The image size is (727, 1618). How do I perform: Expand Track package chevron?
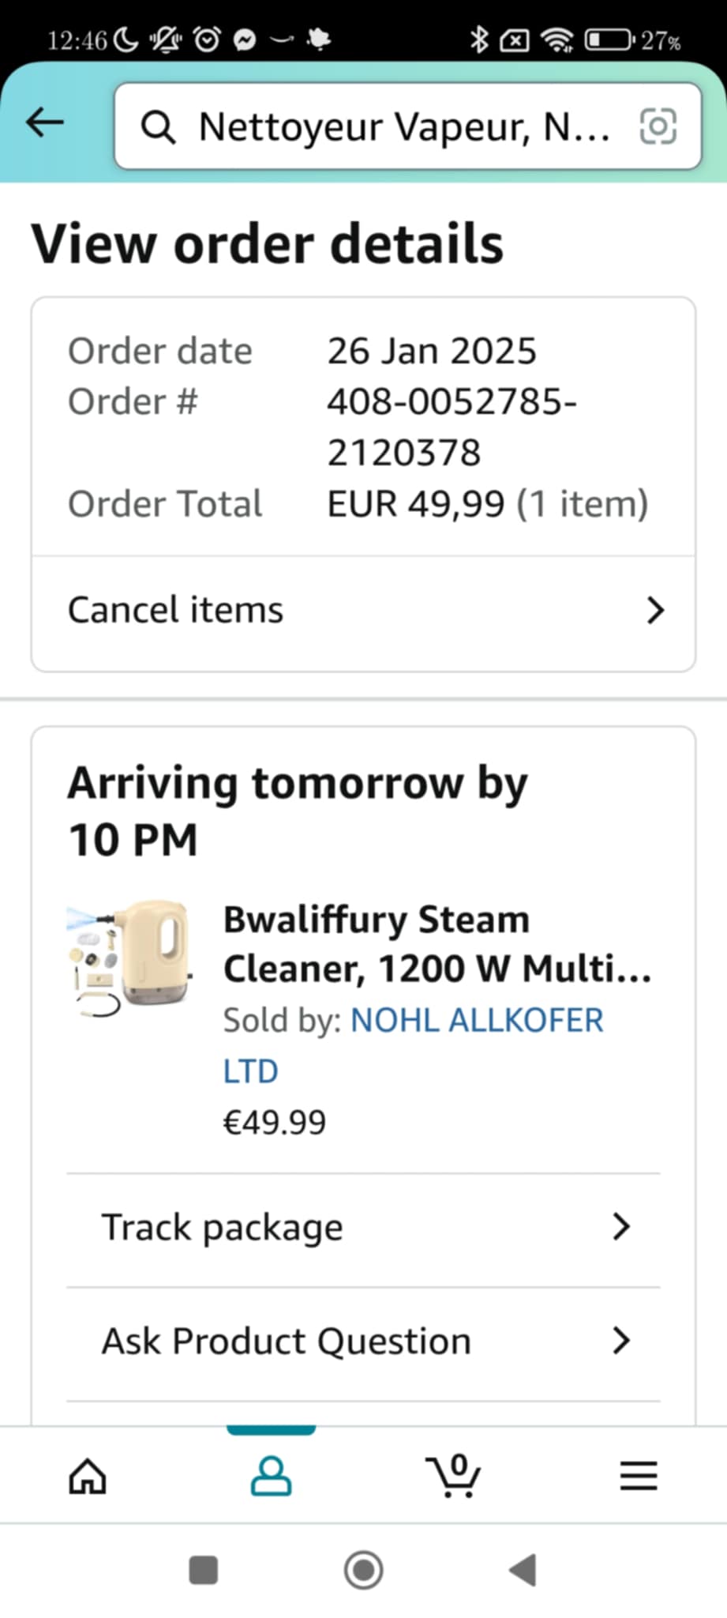[622, 1227]
